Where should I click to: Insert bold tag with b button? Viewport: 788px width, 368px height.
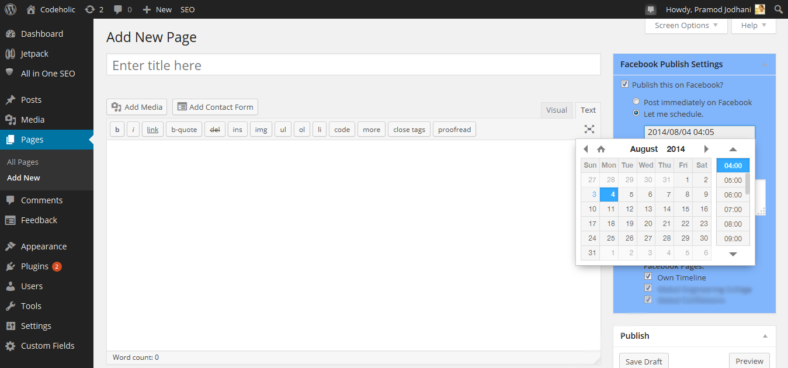pos(117,129)
